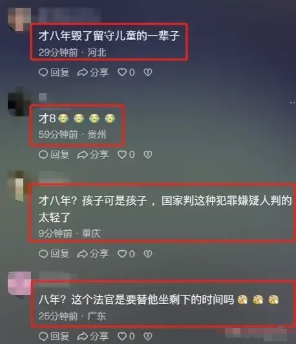The image size is (296, 344).
Task: Share the Chongqing comment posted 9 minutes ago
Action: pyautogui.click(x=93, y=254)
